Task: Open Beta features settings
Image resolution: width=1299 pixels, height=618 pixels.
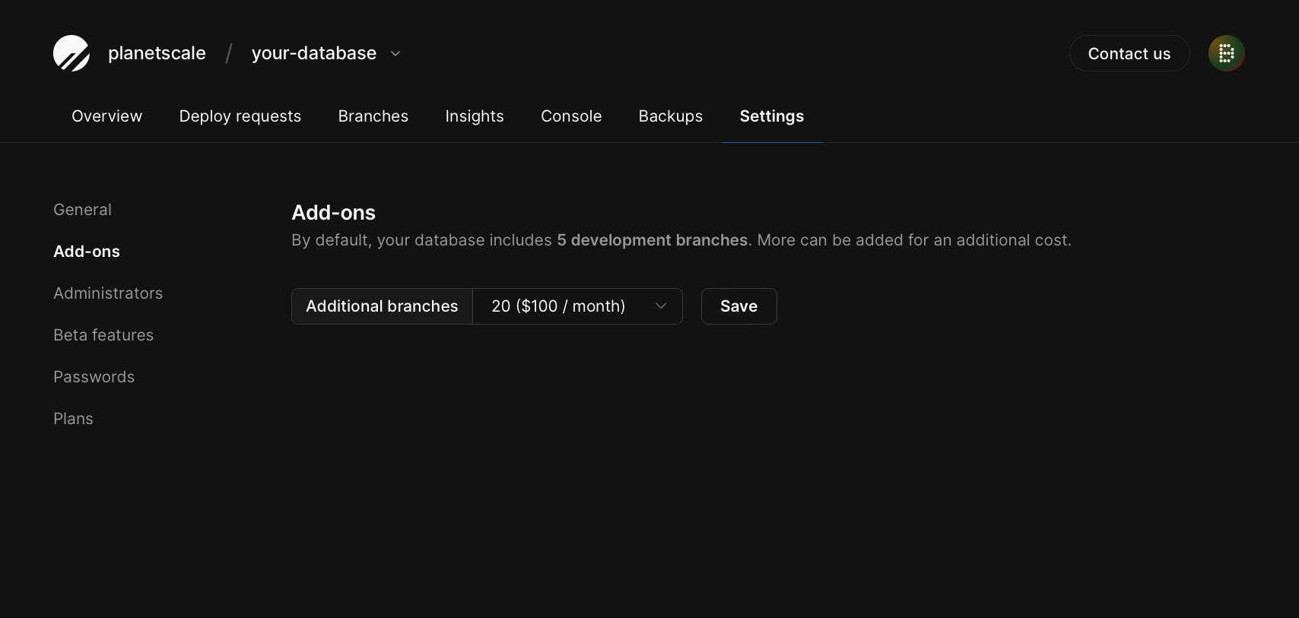Action: 103,335
